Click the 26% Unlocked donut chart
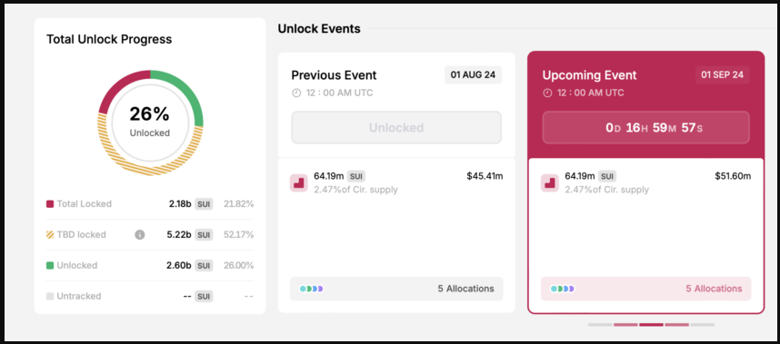 [x=150, y=123]
